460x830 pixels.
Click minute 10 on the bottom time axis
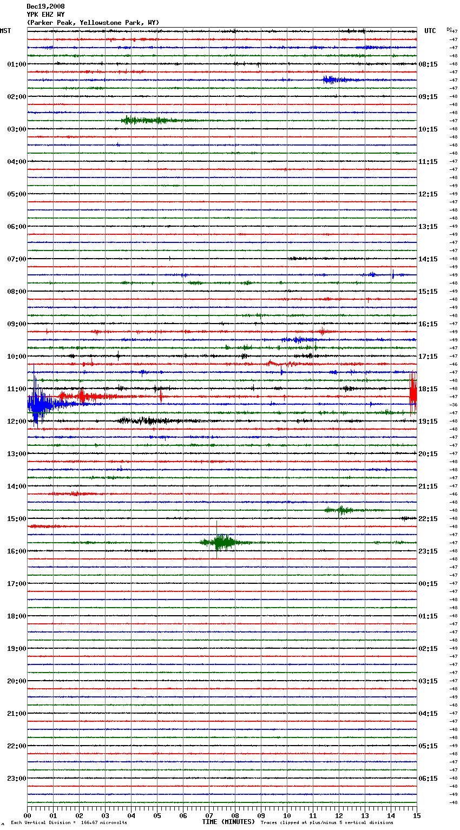click(287, 815)
